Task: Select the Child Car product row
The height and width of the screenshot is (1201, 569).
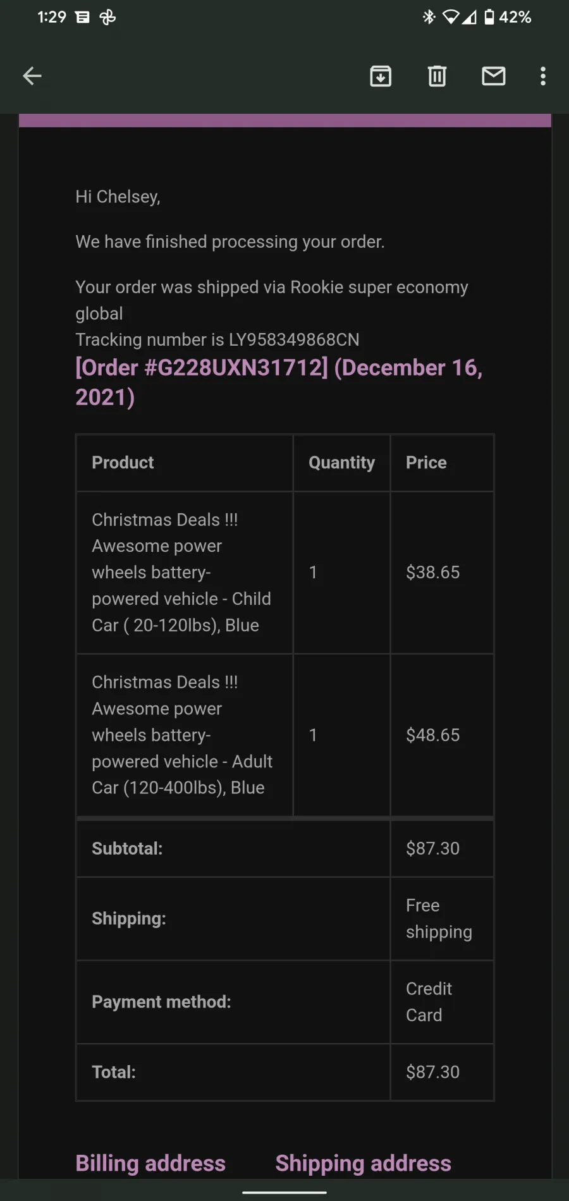Action: click(285, 573)
